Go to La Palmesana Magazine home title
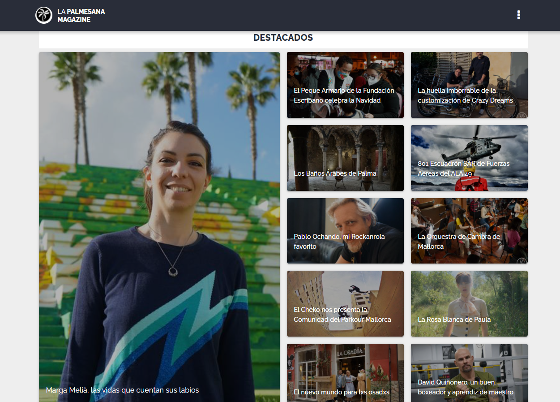This screenshot has height=402, width=560. [81, 15]
